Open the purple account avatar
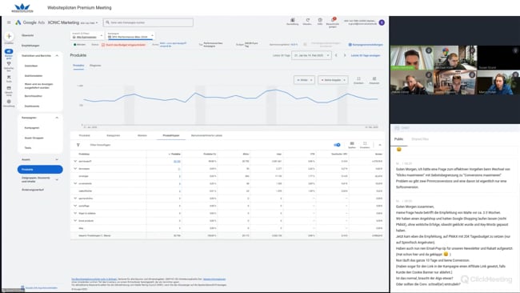This screenshot has height=293, width=520. pyautogui.click(x=382, y=22)
